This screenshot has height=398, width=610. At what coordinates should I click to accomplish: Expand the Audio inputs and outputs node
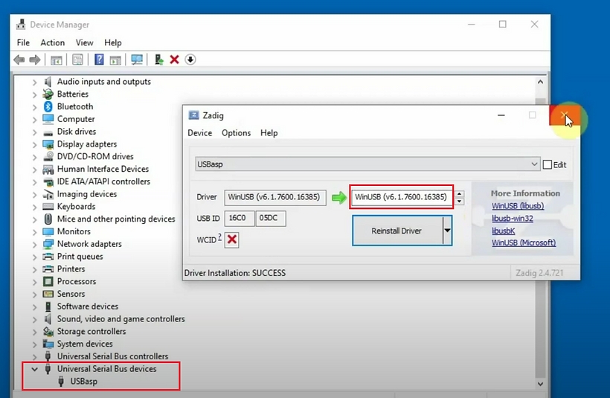(x=34, y=82)
